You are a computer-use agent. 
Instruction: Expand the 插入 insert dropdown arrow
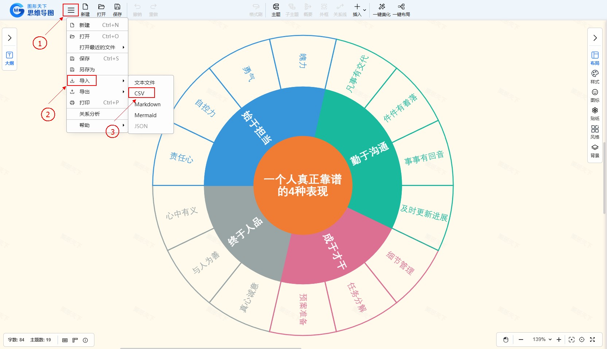pos(365,10)
